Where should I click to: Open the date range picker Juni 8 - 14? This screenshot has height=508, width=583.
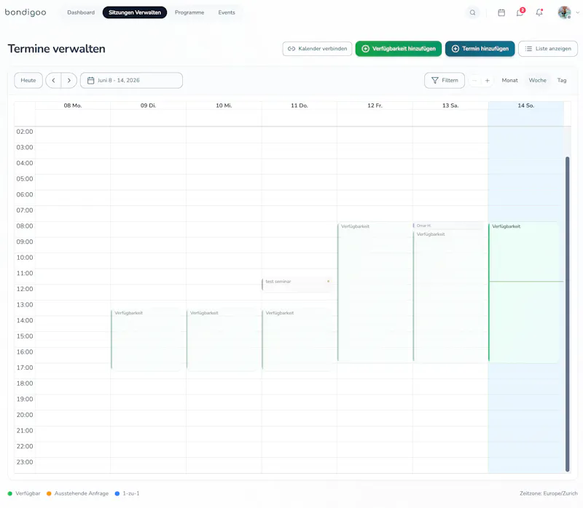(x=131, y=80)
